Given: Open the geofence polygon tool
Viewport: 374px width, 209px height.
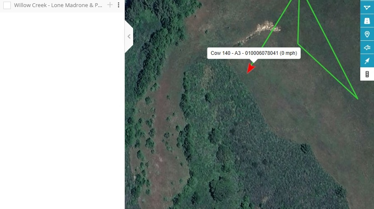Looking at the screenshot, I should click(367, 7).
